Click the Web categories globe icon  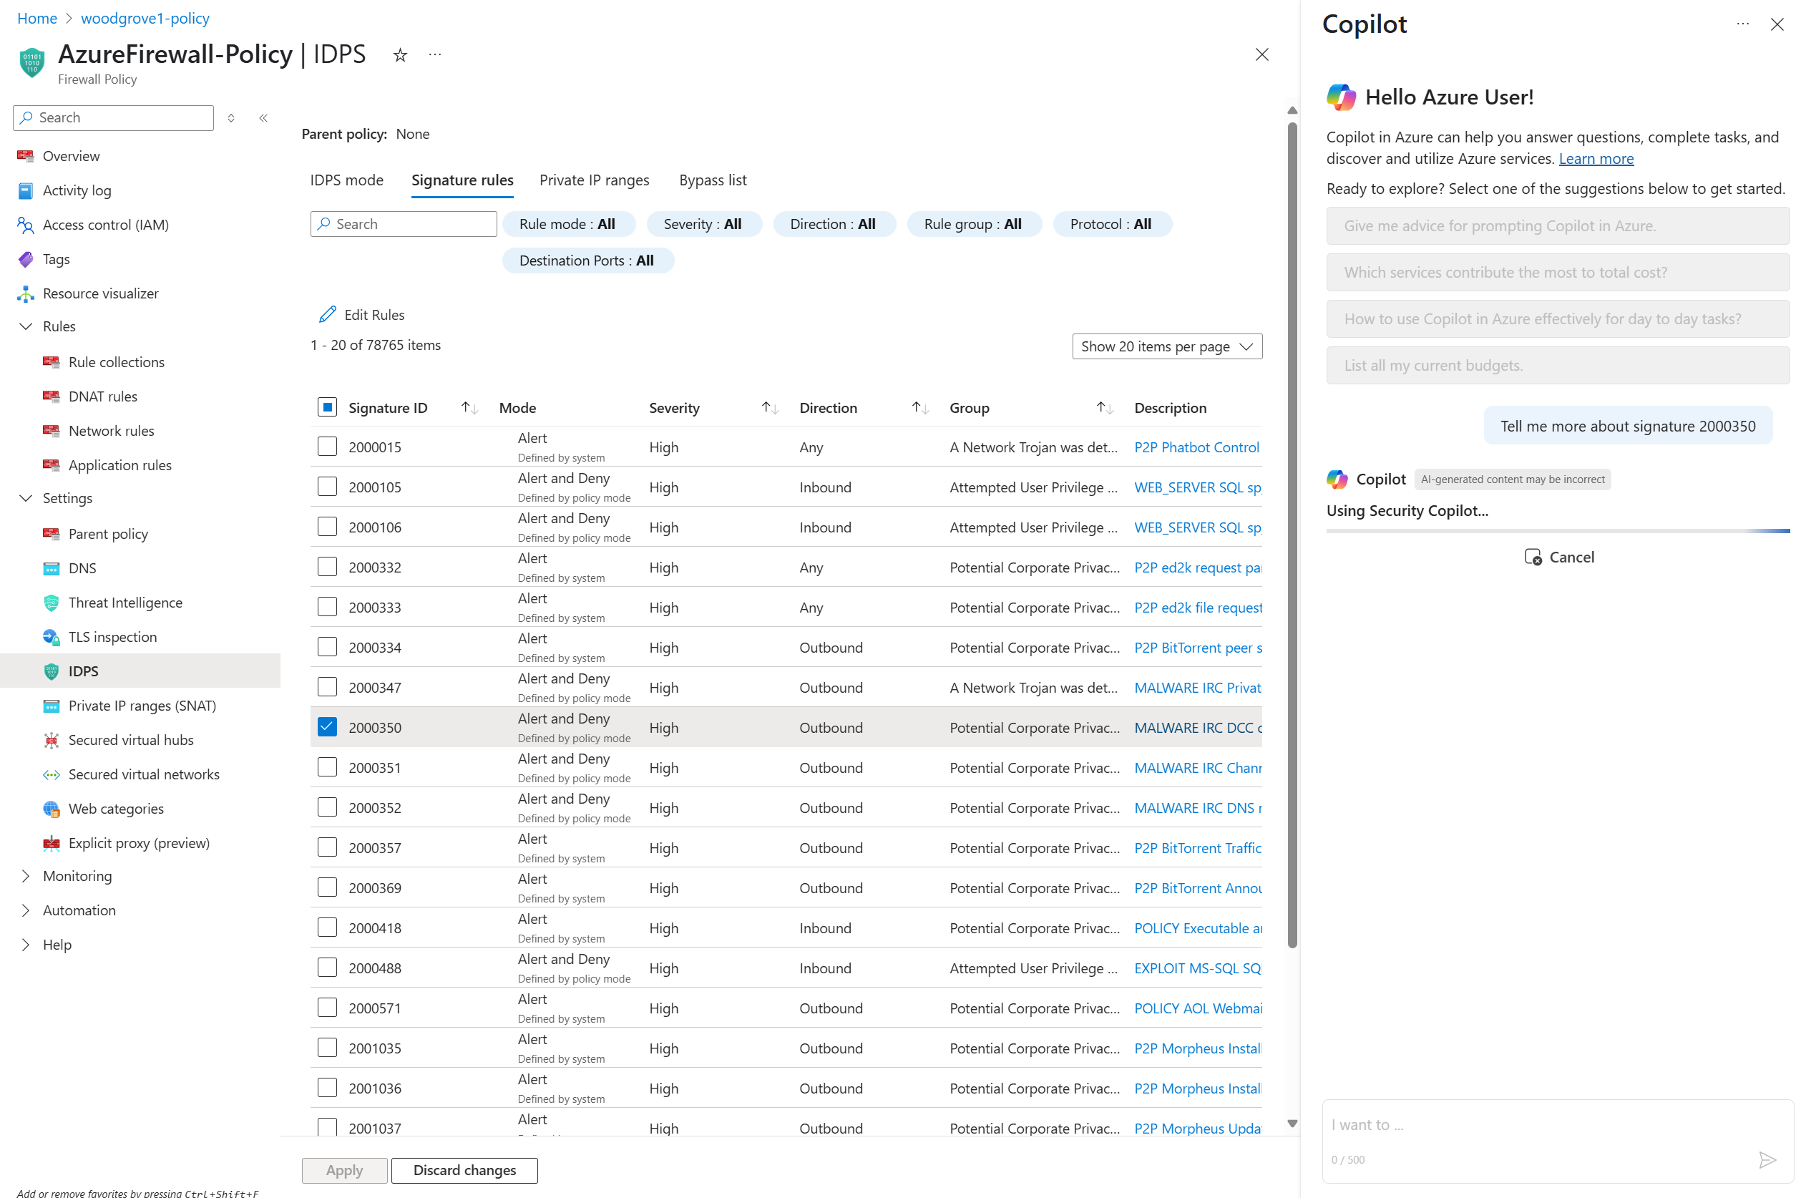[52, 809]
